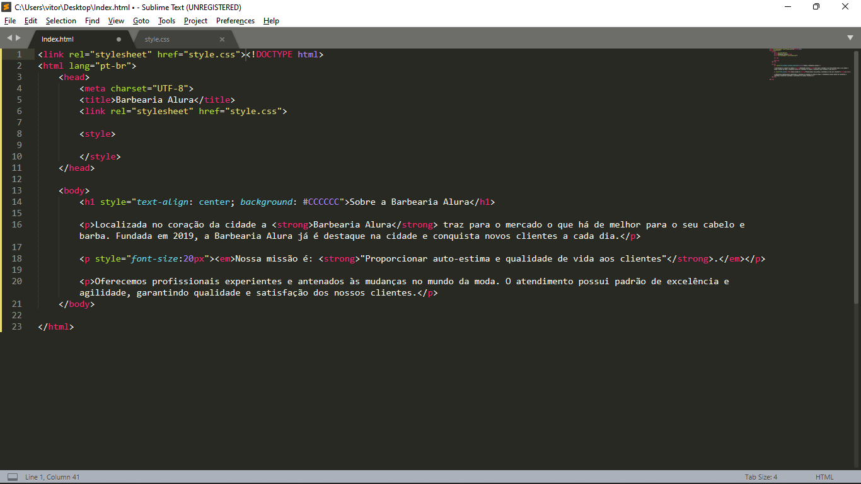Click the closing style tag on line 10

(x=100, y=156)
